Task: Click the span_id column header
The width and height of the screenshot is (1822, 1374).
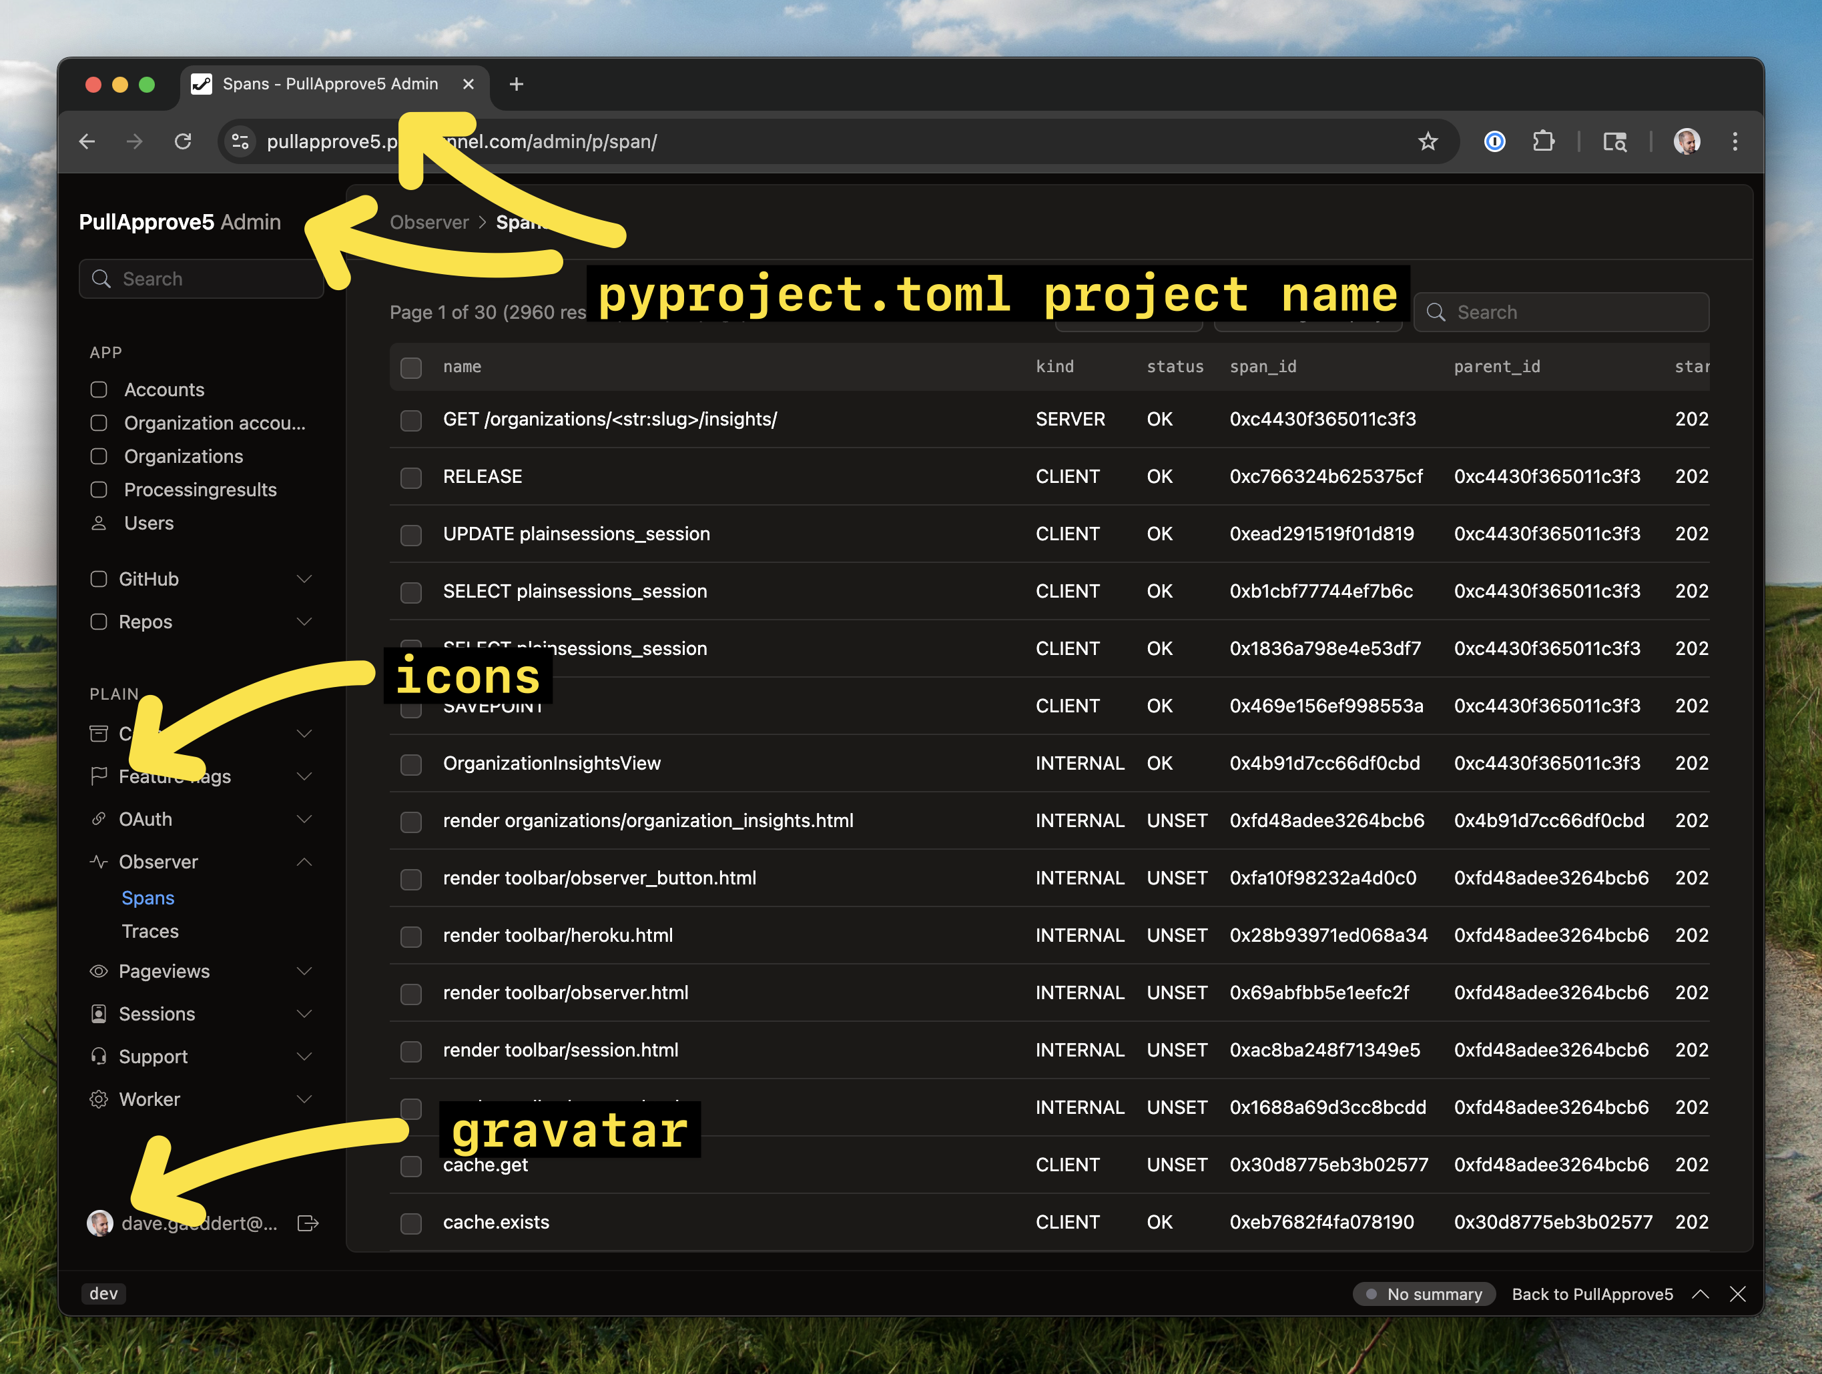Action: 1263,367
